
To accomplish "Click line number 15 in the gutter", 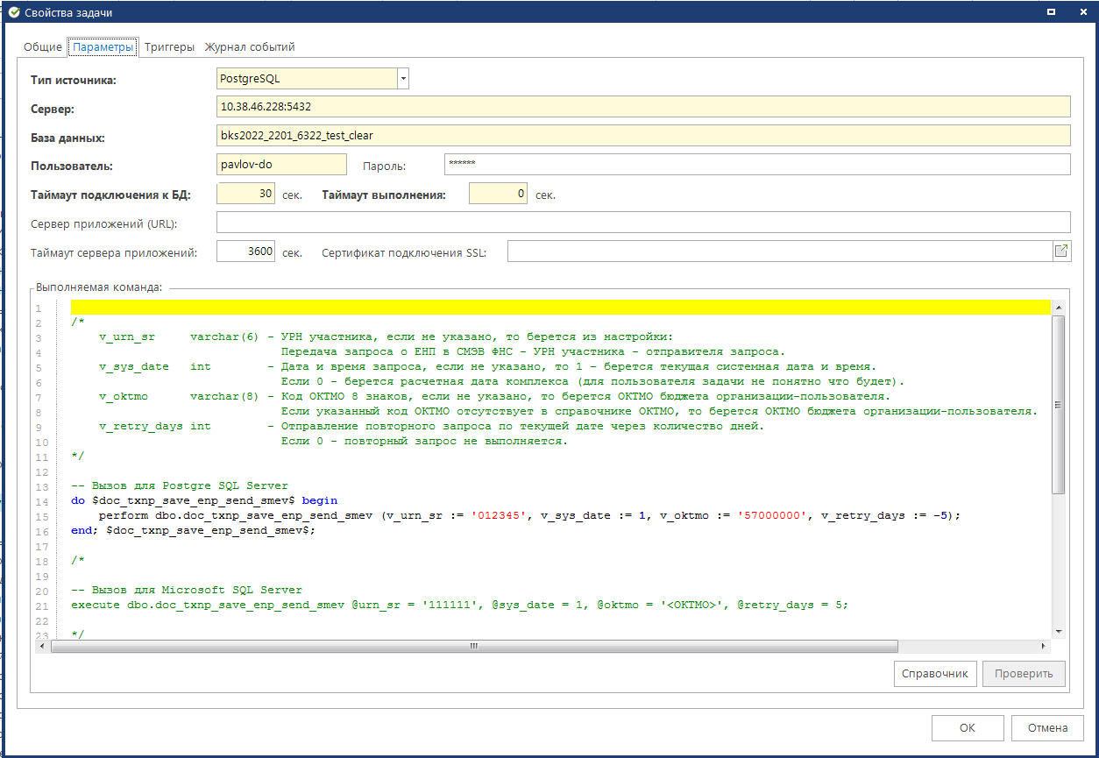I will click(x=41, y=516).
